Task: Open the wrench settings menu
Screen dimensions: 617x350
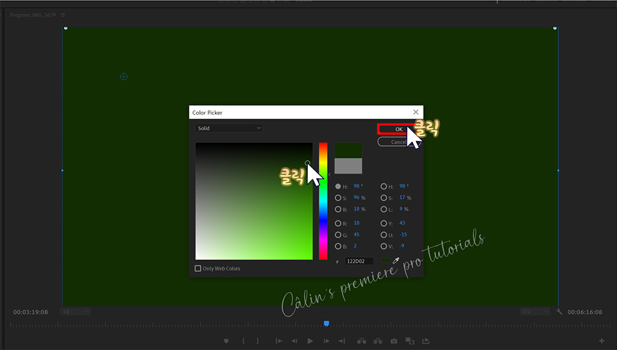Action: click(x=559, y=312)
